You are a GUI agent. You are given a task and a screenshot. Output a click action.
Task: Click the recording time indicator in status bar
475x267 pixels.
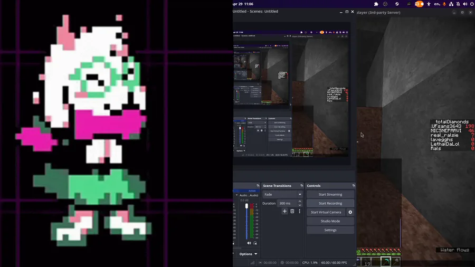[289, 262]
